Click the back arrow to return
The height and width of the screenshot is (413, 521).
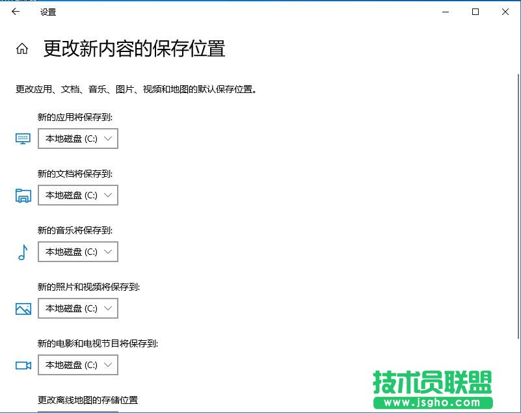click(x=14, y=12)
